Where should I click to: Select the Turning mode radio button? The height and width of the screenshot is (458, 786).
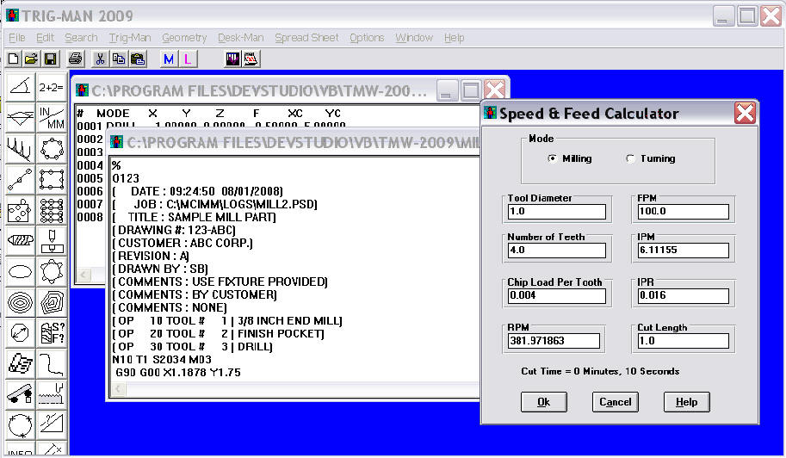[x=630, y=158]
